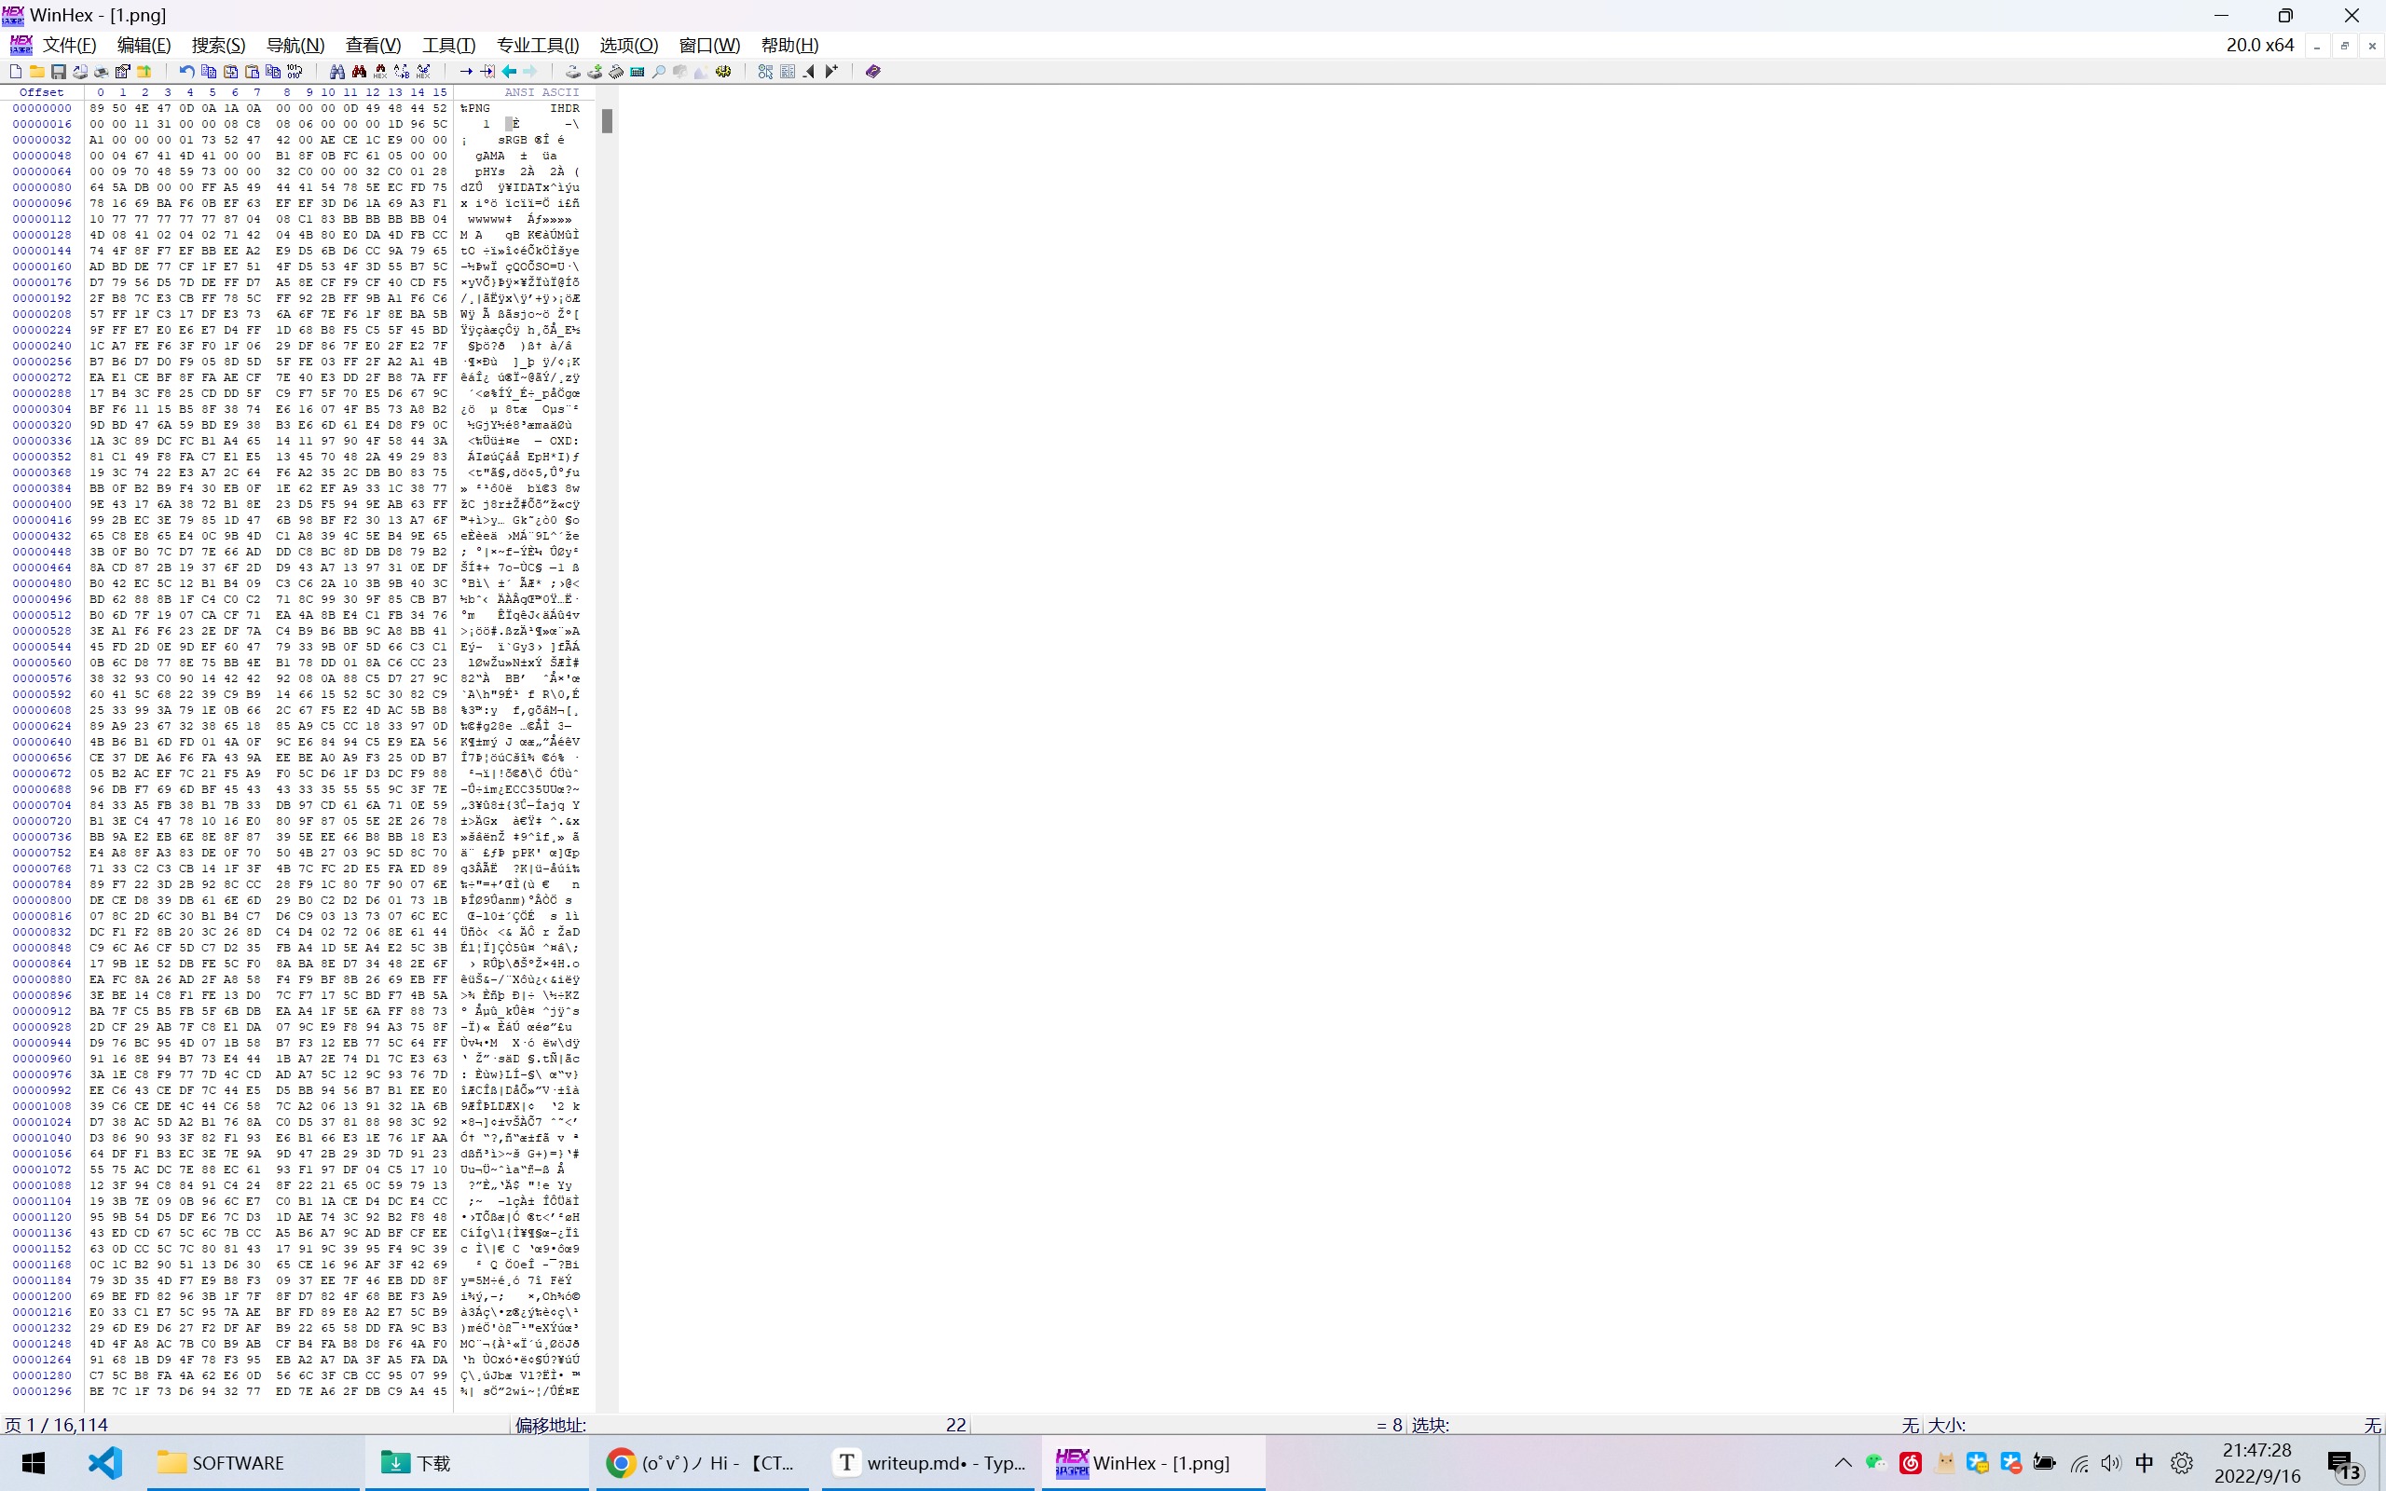Open the 搜索(S) menu
Viewport: 2386px width, 1491px height.
tap(218, 46)
